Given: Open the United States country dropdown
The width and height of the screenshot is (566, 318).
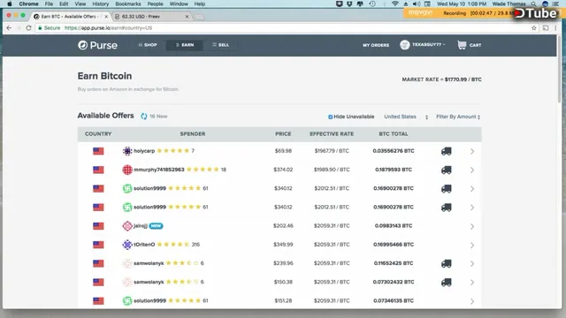Looking at the screenshot, I should pyautogui.click(x=406, y=117).
